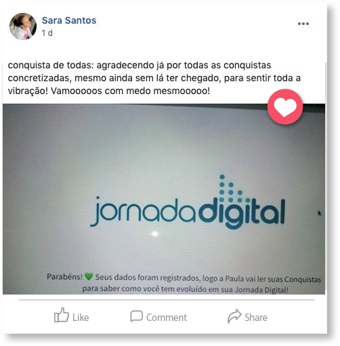This screenshot has height=346, width=340.
Task: Click the "Comment" text label
Action: pyautogui.click(x=167, y=318)
